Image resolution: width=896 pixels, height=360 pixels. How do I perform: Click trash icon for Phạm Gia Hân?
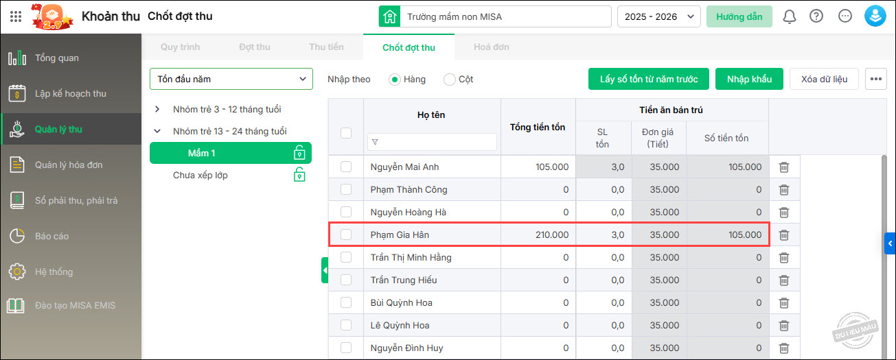(784, 235)
